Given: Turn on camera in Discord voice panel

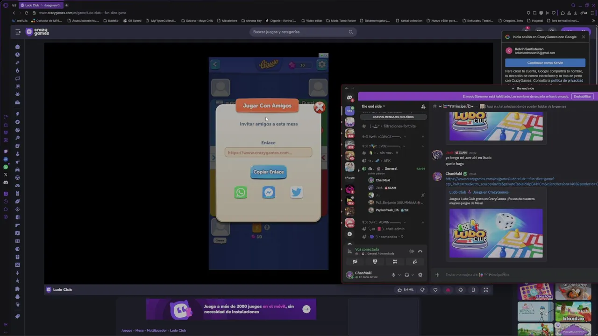Looking at the screenshot, I should tap(355, 262).
